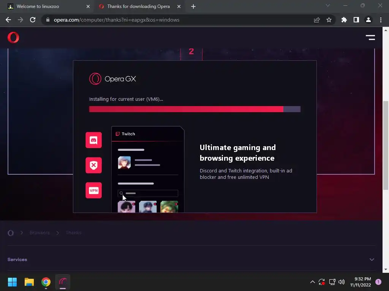Screen dimensions: 389x291
Task: View site information via the lock icon
Action: click(48, 20)
